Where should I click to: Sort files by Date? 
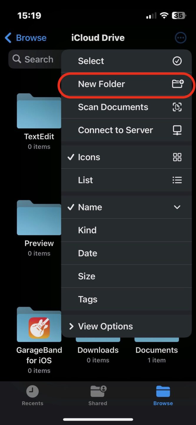coord(88,253)
